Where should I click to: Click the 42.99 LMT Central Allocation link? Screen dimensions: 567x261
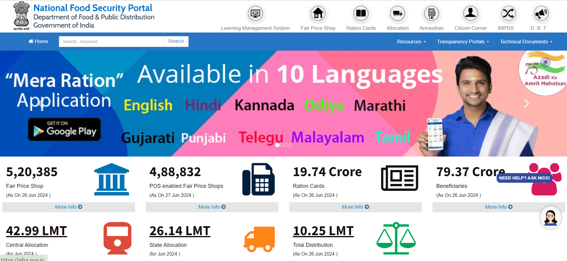coord(36,231)
